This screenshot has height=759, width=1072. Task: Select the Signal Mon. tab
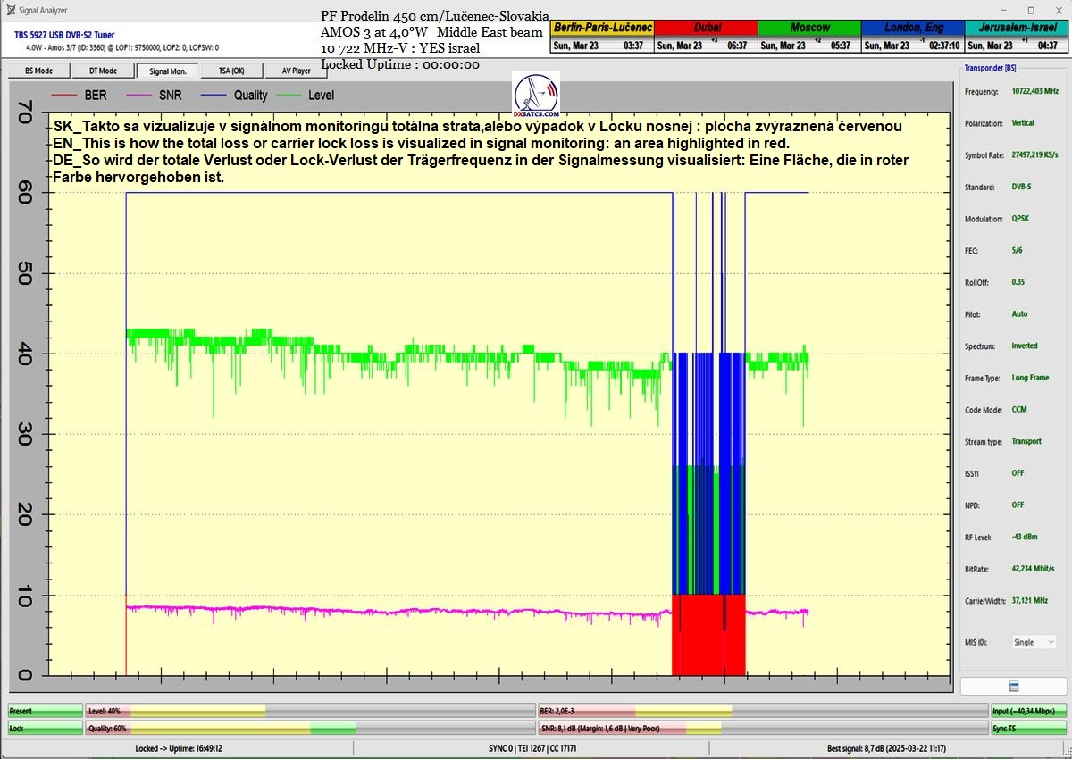167,71
